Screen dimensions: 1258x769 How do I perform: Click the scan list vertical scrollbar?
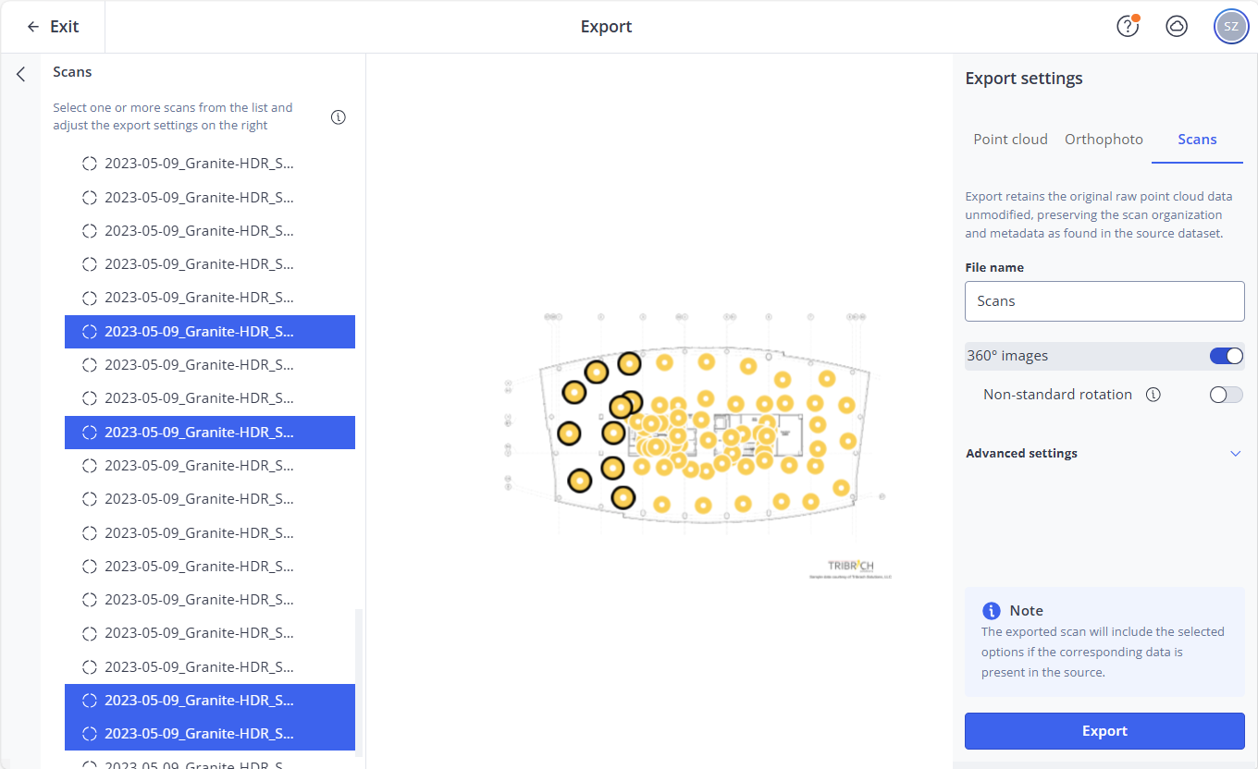click(360, 682)
